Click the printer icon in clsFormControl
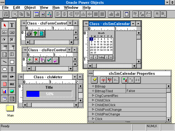The width and height of the screenshot is (175, 131). pos(29,34)
